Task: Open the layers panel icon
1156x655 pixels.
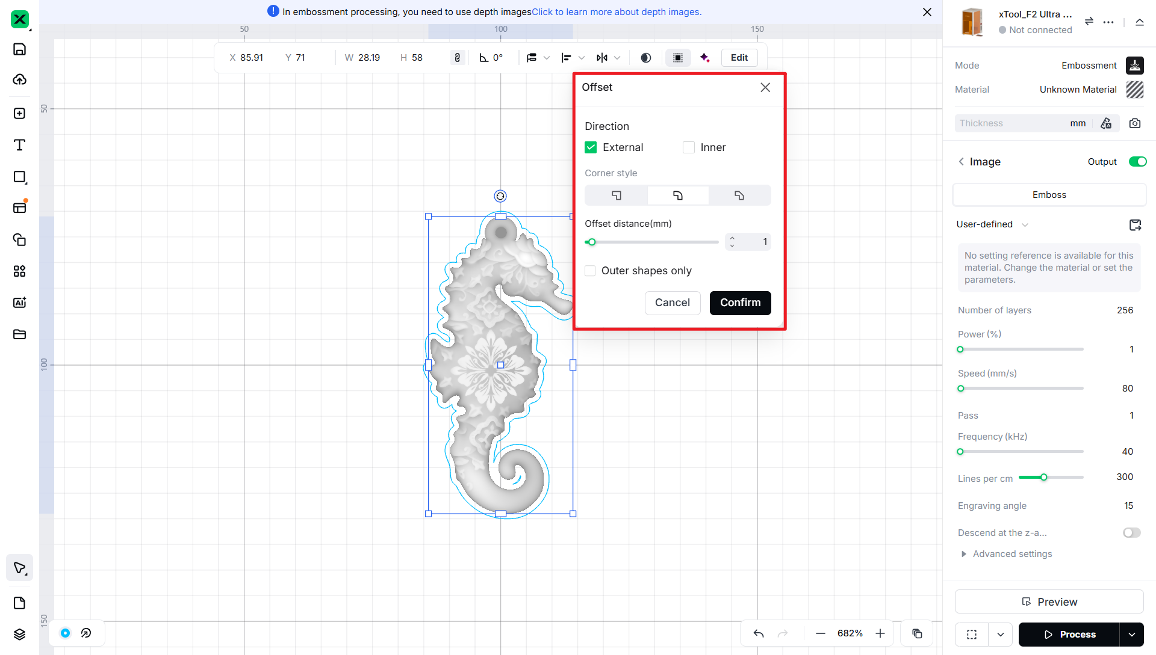Action: click(19, 634)
